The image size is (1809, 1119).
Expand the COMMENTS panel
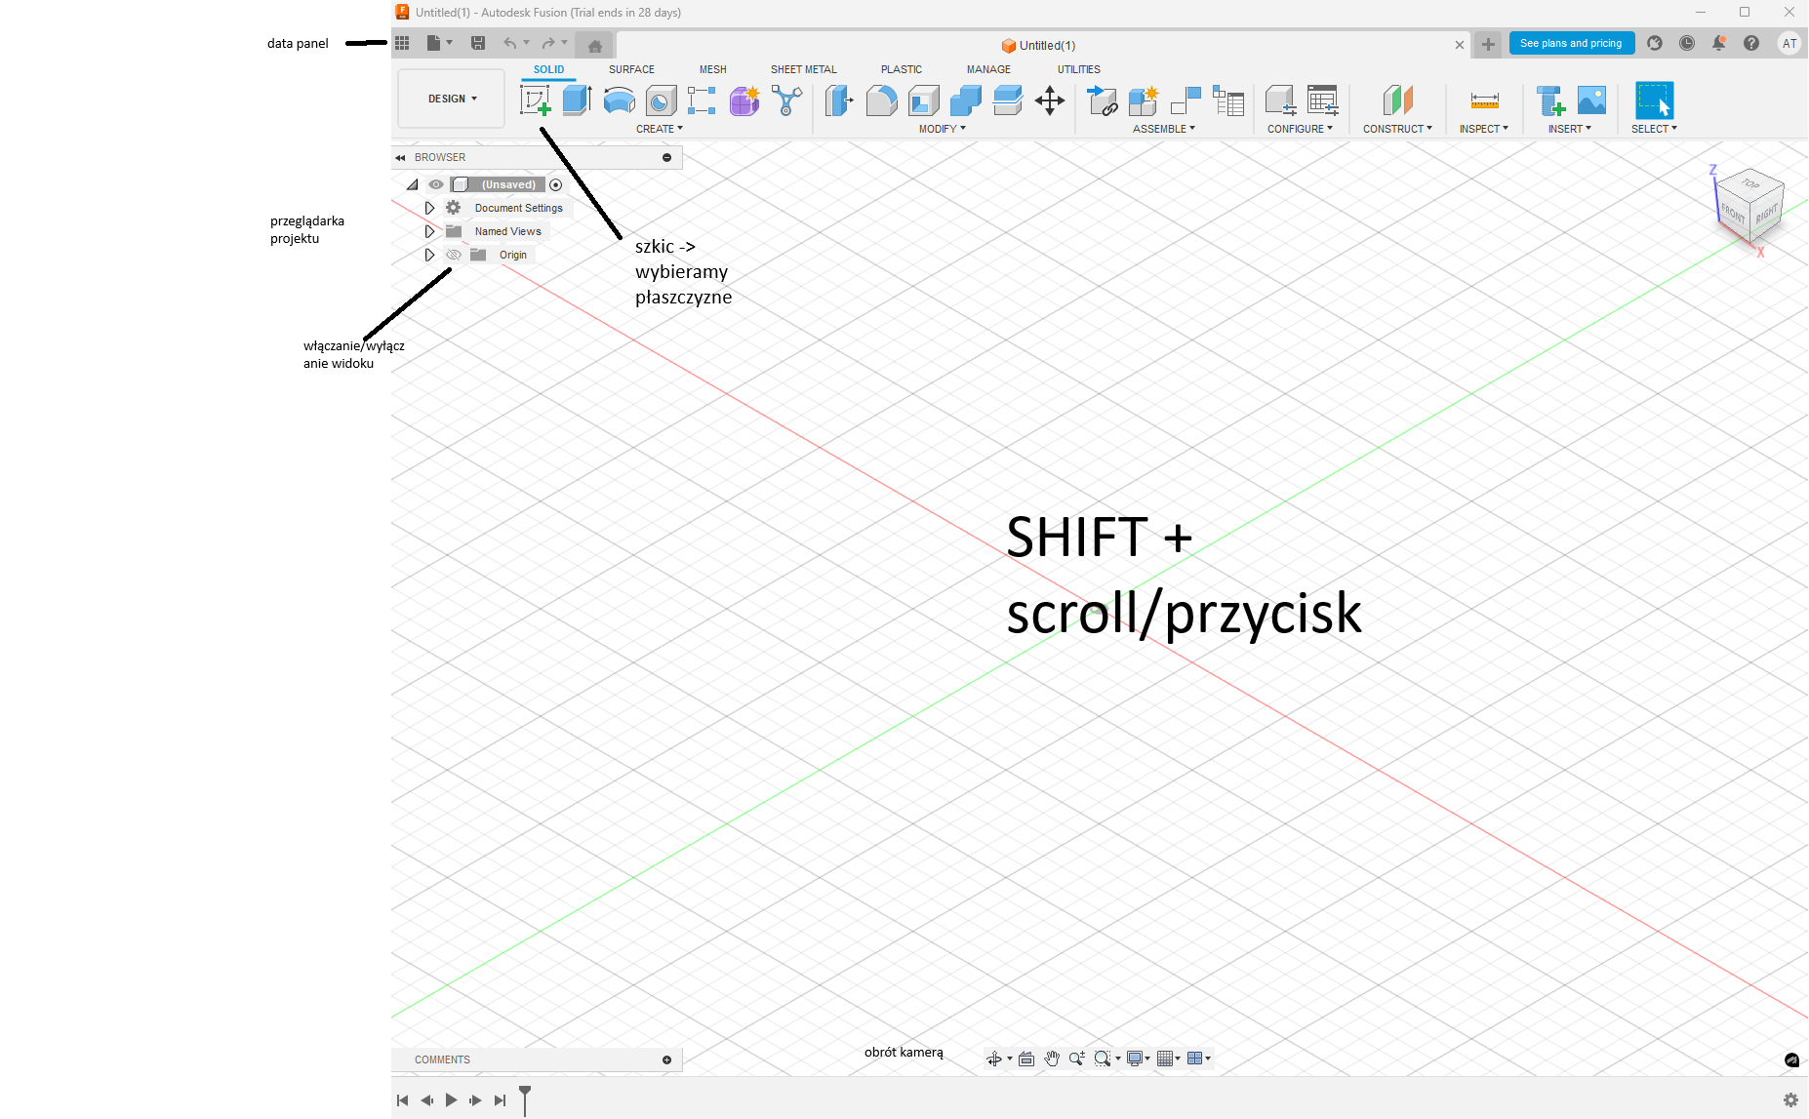[666, 1059]
